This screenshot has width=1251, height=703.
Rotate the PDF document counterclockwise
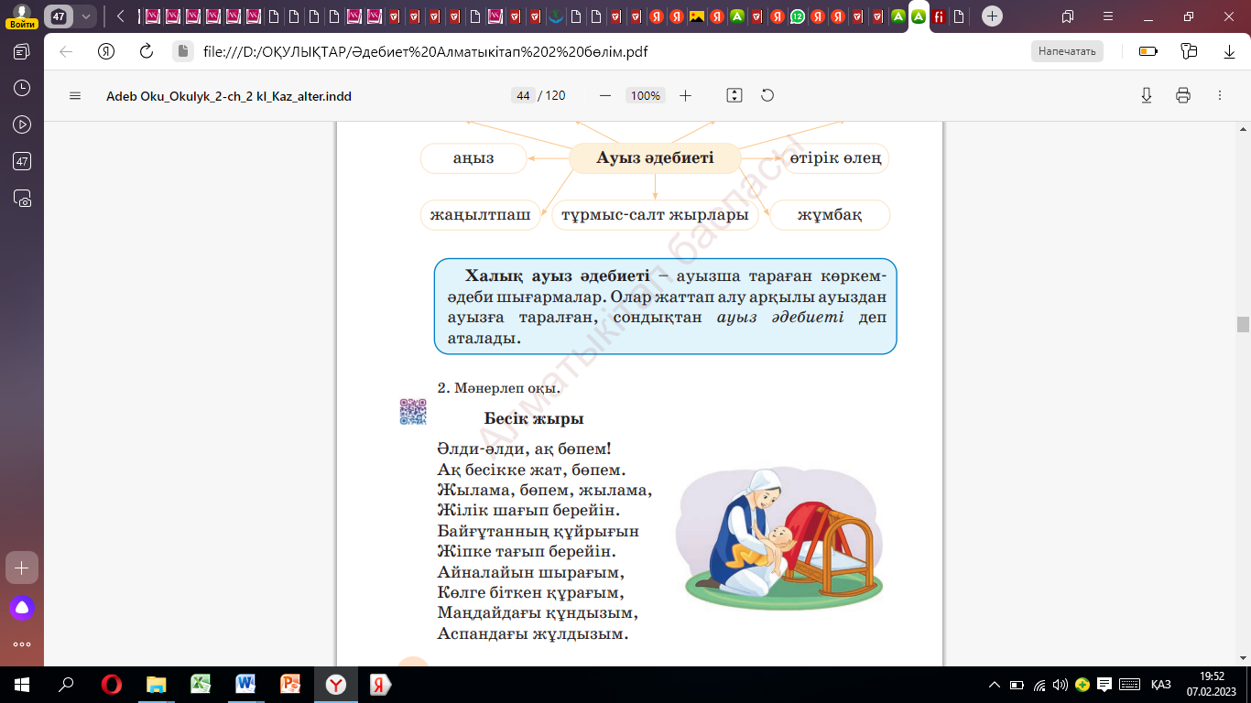coord(767,96)
